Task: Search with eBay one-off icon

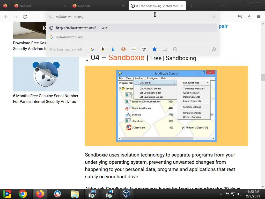Action: click(134, 49)
